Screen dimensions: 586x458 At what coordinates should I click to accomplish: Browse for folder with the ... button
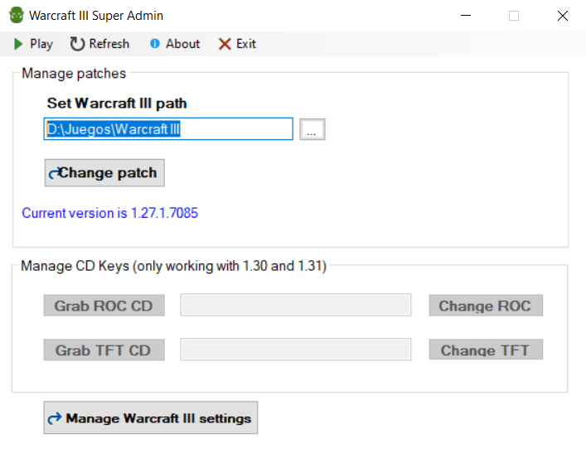[312, 129]
